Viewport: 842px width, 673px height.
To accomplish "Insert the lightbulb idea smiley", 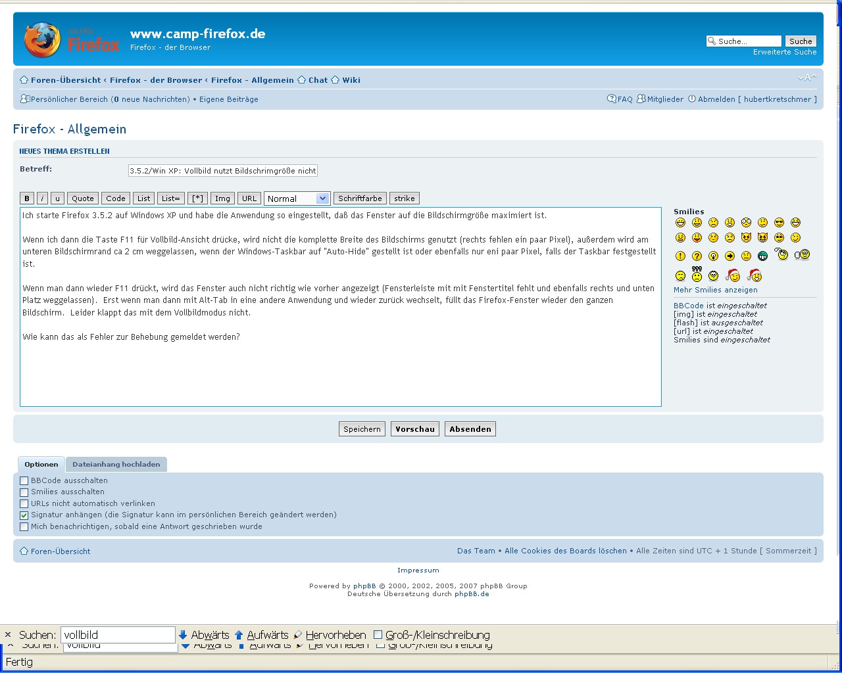I will 713,256.
